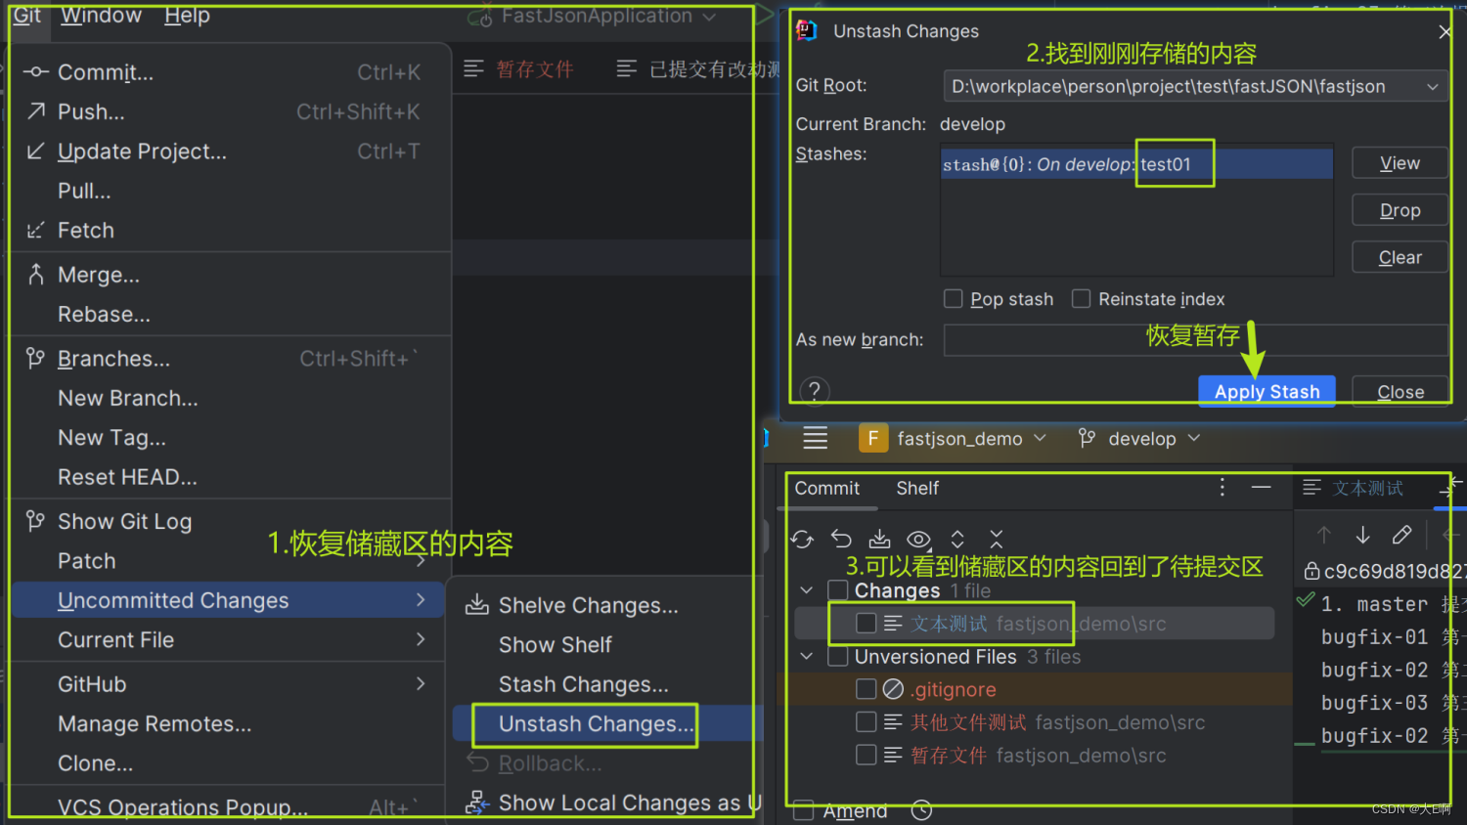Click Expand All icon in Commit toolbar
The width and height of the screenshot is (1467, 825).
957,539
